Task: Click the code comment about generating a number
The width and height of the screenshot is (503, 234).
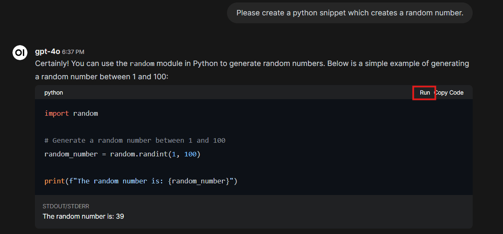Action: [135, 140]
